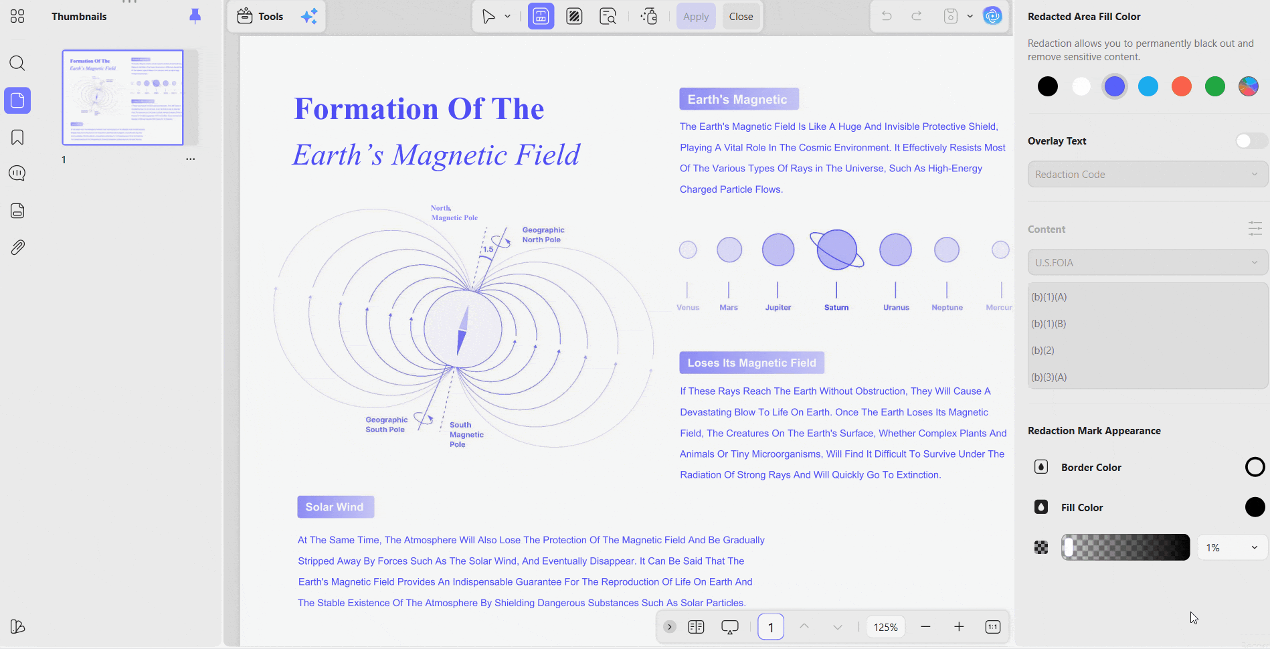Viewport: 1270px width, 649px height.
Task: Choose the red fill color swatch
Action: tap(1182, 86)
